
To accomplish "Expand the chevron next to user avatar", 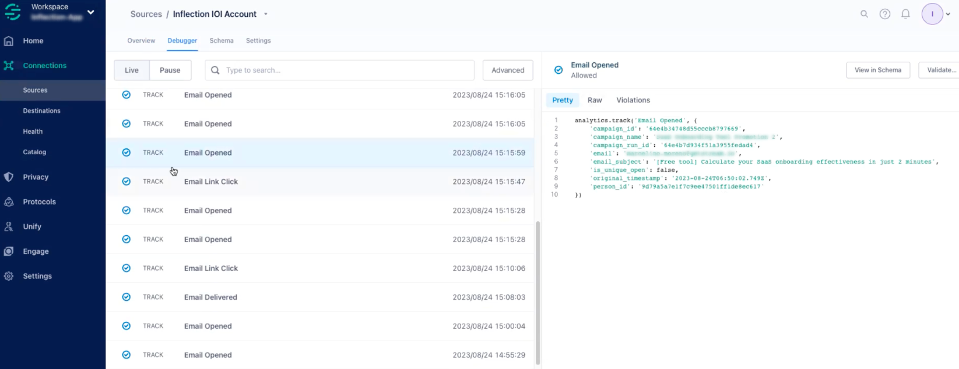I will (x=948, y=15).
